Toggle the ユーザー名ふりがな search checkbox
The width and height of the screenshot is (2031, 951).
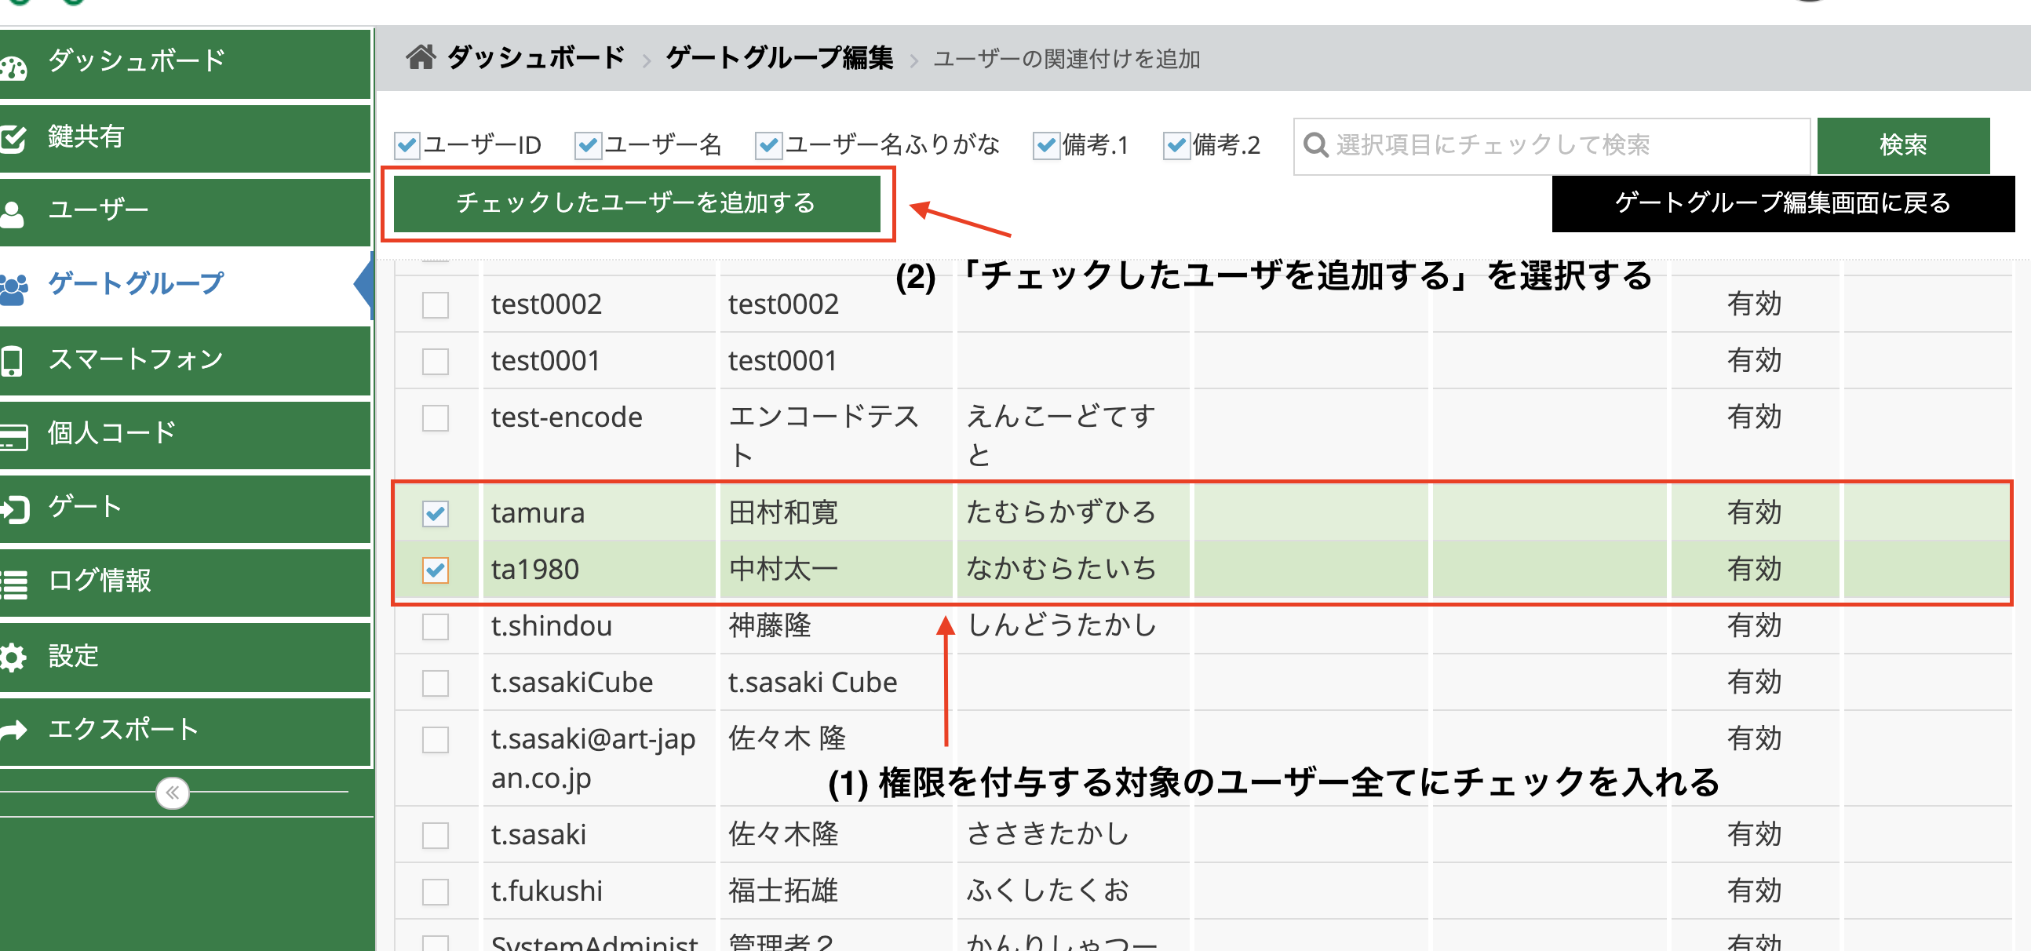pyautogui.click(x=768, y=145)
